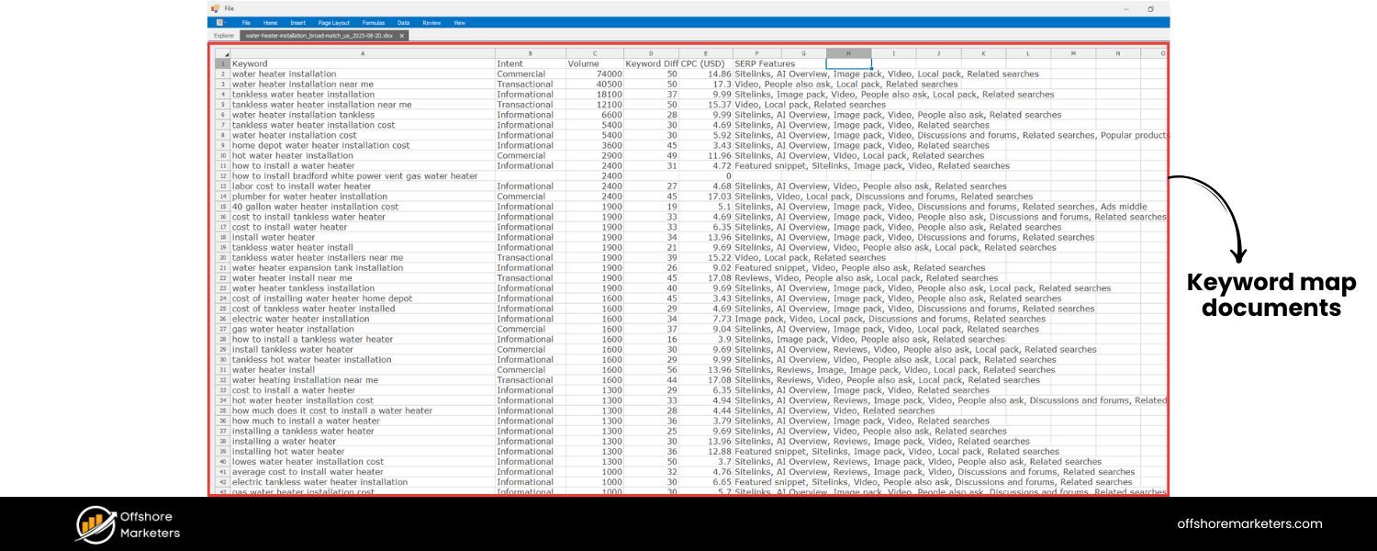Image resolution: width=1377 pixels, height=551 pixels.
Task: Open the Review menu
Action: tap(433, 23)
